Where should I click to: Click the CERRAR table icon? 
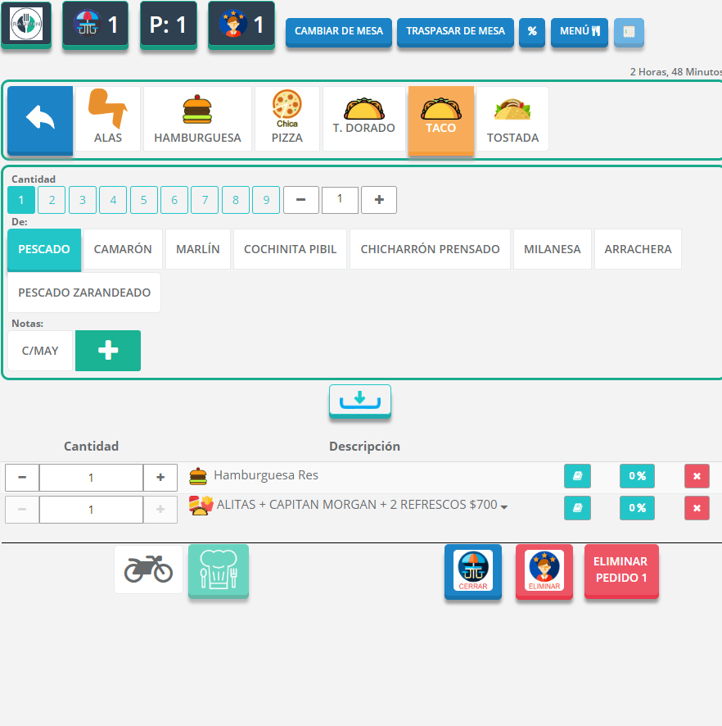(472, 571)
